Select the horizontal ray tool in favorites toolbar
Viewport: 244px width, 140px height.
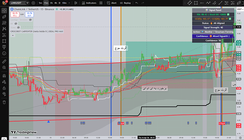click(202, 3)
